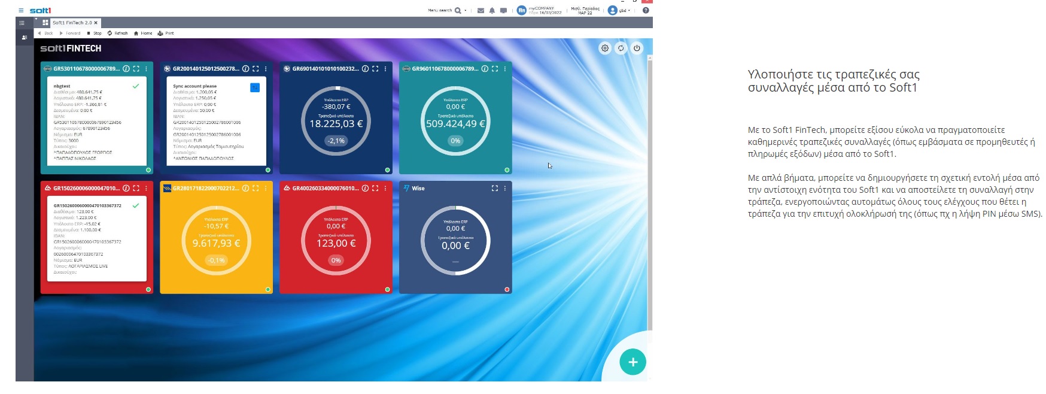Viewport: 1046px width, 394px height.
Task: Click the red status dot on the Wise card
Action: (507, 290)
